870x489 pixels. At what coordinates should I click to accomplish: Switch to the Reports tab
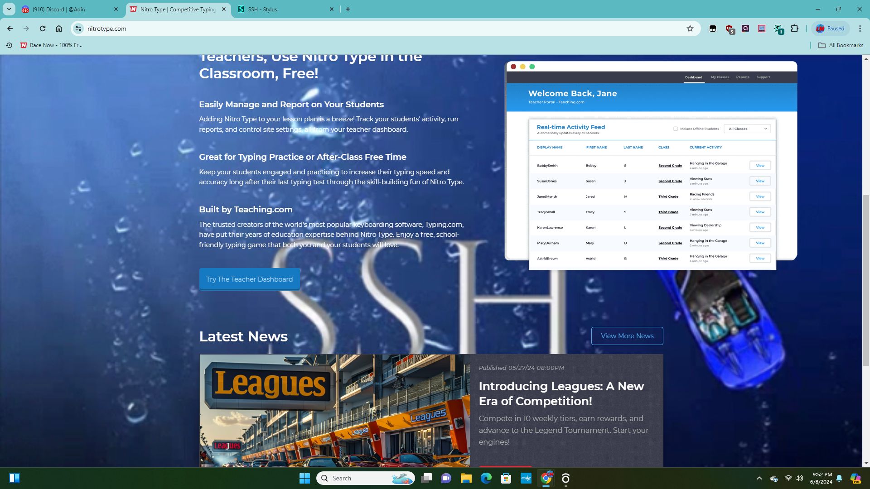click(x=743, y=77)
